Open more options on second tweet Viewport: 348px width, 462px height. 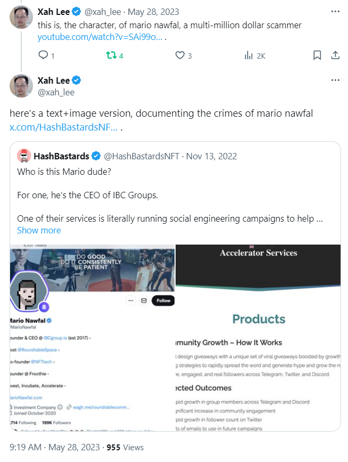click(x=335, y=80)
